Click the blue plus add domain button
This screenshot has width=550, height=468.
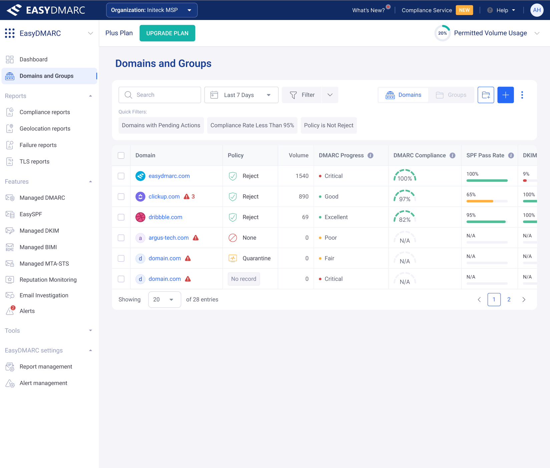[x=505, y=95]
